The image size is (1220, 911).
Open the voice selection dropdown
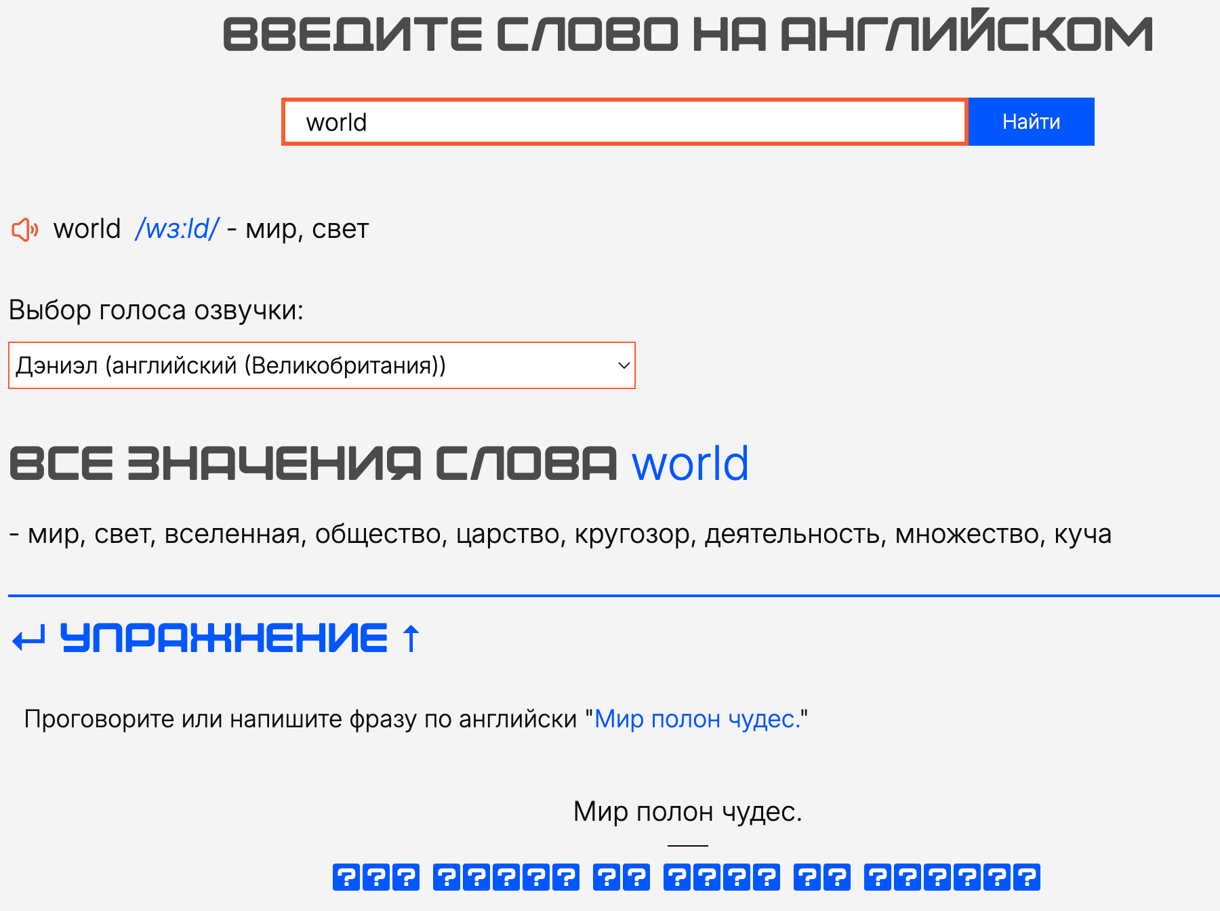pos(321,365)
